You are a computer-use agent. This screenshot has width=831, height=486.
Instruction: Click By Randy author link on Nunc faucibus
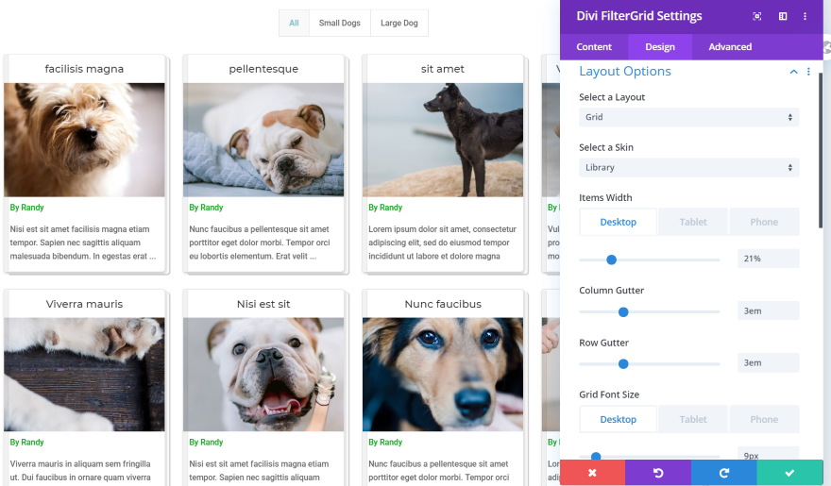385,442
